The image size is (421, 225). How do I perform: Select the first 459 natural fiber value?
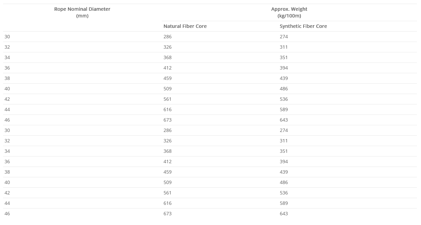click(168, 78)
